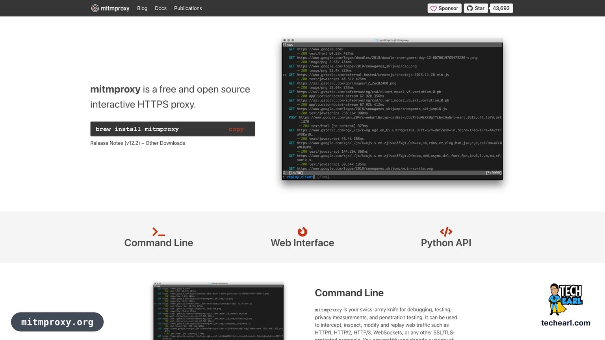
Task: Open Release Notes (v12.2) link
Action: (x=115, y=143)
